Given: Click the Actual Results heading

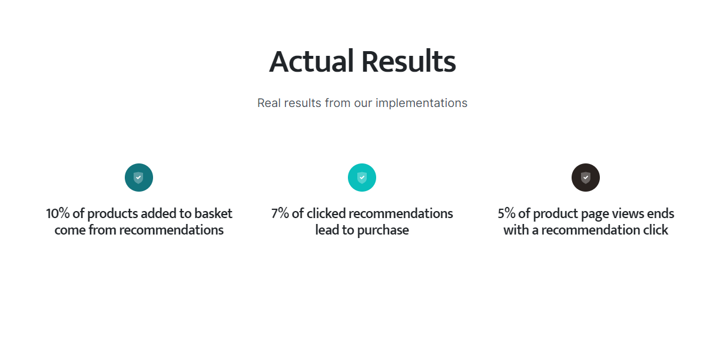Looking at the screenshot, I should (x=363, y=61).
